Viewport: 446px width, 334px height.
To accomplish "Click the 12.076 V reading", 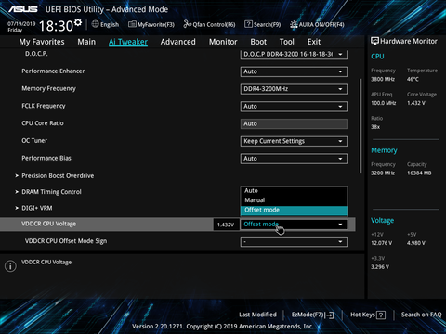I will pyautogui.click(x=382, y=243).
